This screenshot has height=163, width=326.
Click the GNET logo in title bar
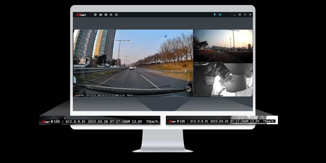pos(81,15)
